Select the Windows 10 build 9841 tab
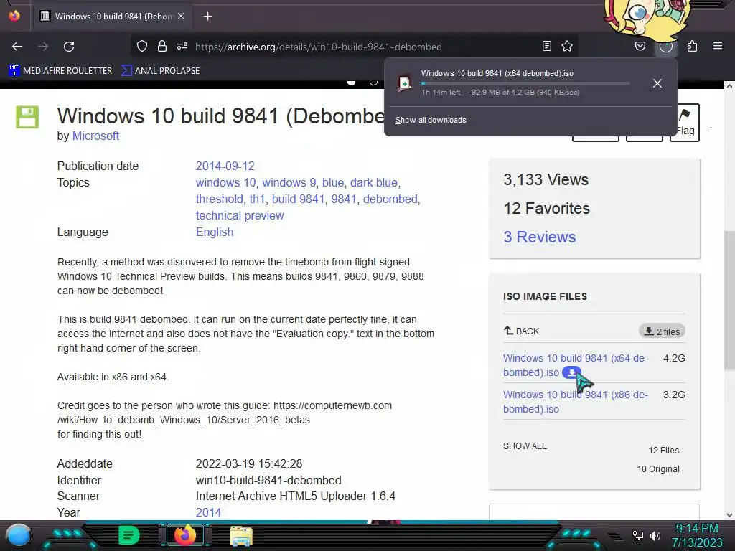Image resolution: width=735 pixels, height=551 pixels. coord(111,17)
